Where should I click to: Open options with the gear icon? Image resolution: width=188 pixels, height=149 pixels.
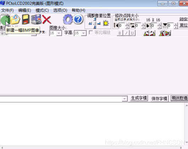click(68, 19)
